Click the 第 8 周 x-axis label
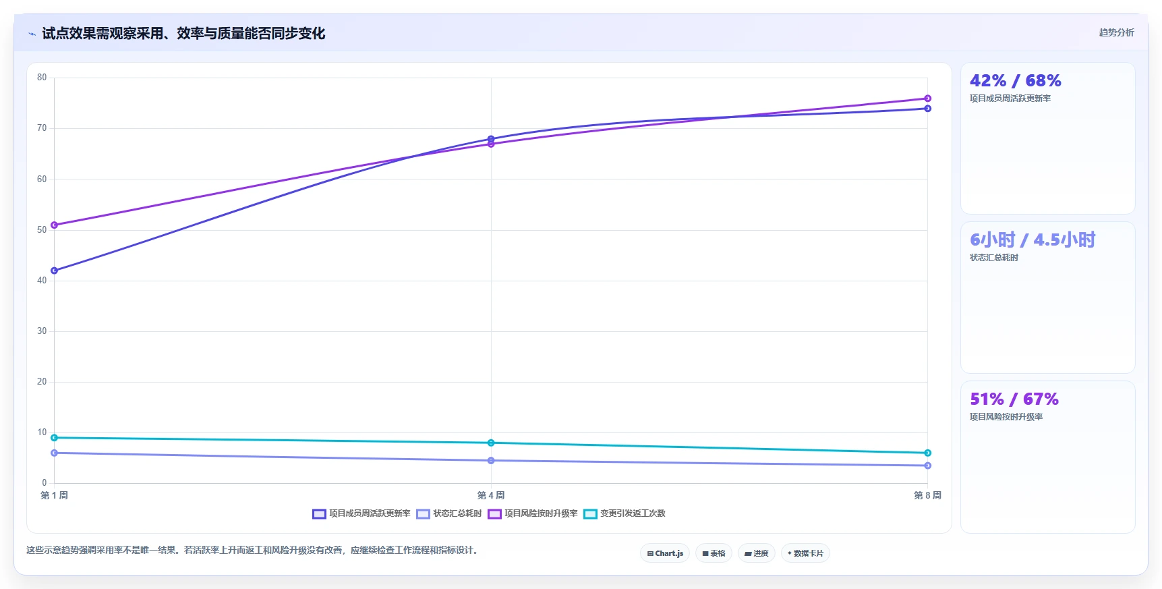Screen dimensions: 1162x589 click(927, 495)
